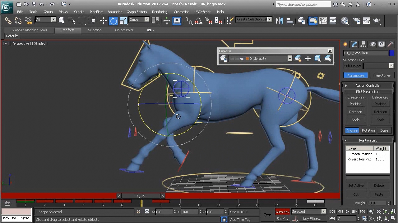Open the Modifiers menu
The image size is (398, 223).
(96, 12)
